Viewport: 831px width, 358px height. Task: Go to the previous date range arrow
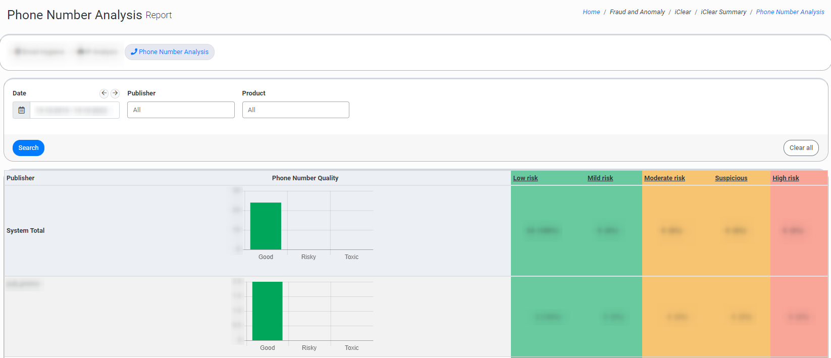coord(104,93)
